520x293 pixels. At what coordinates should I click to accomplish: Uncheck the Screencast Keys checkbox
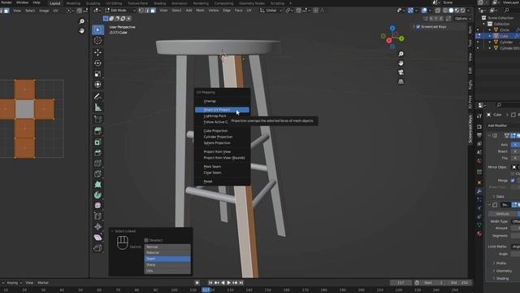[x=418, y=27]
